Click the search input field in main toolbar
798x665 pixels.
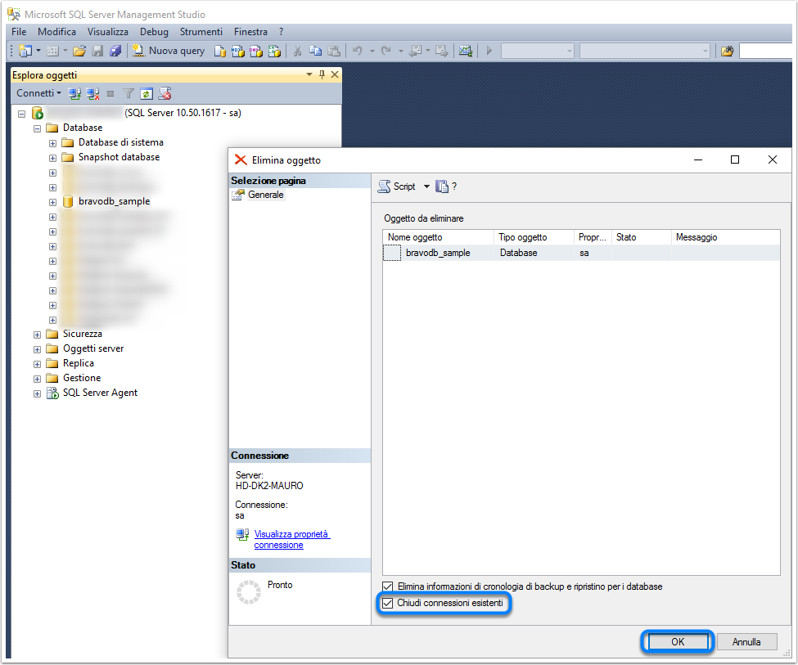coord(766,51)
